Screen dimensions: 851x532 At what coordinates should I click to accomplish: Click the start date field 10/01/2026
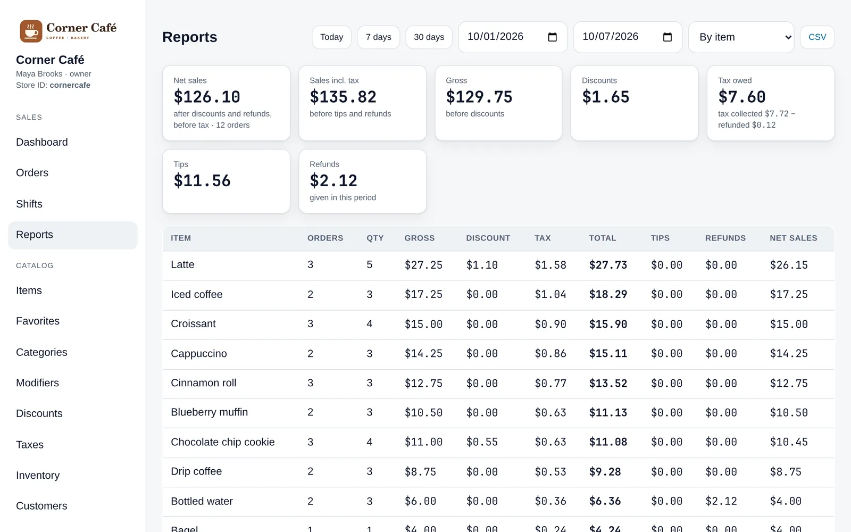point(513,37)
